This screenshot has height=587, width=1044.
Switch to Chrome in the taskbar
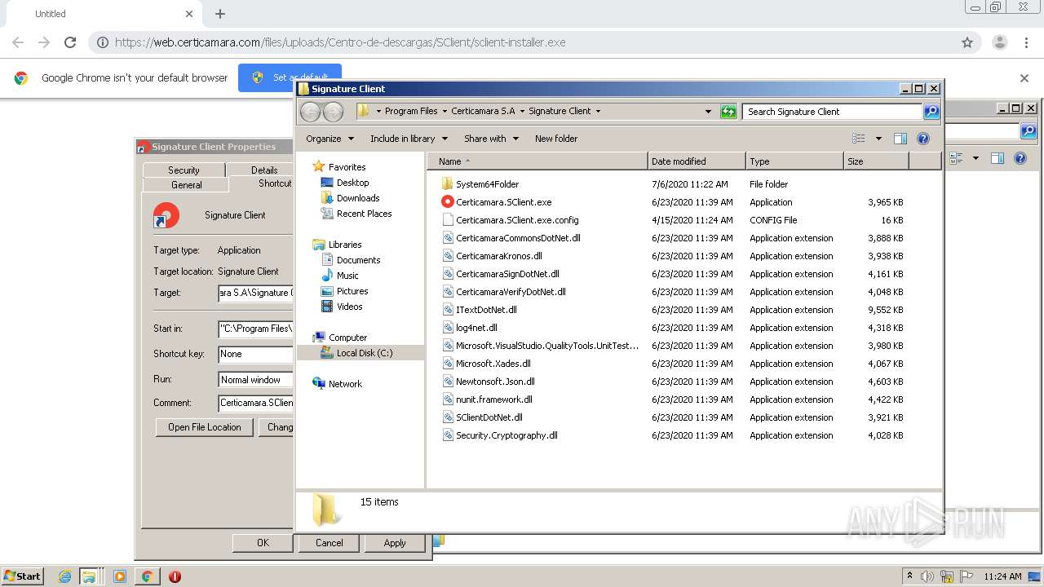[x=147, y=576]
